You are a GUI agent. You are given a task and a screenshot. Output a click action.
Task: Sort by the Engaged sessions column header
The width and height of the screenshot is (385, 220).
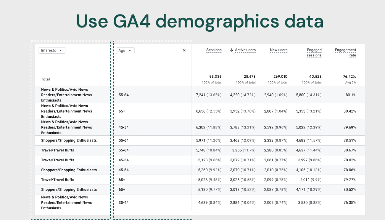coord(314,53)
